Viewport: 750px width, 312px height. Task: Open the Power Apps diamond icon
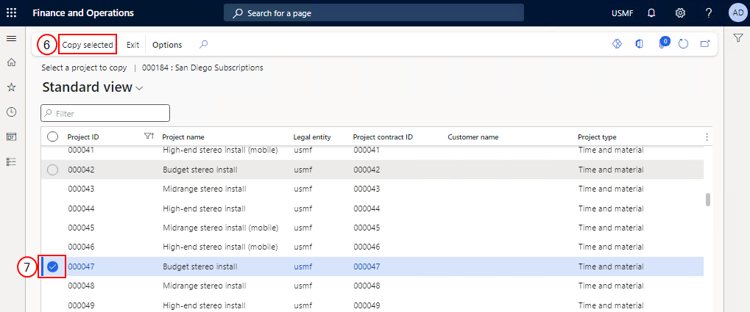(617, 44)
